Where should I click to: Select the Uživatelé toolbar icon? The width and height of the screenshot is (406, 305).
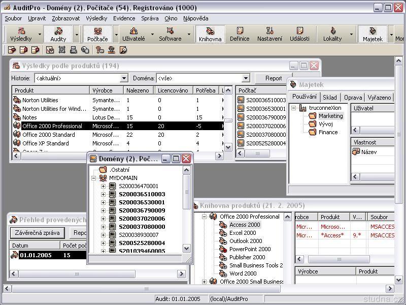[x=133, y=34]
